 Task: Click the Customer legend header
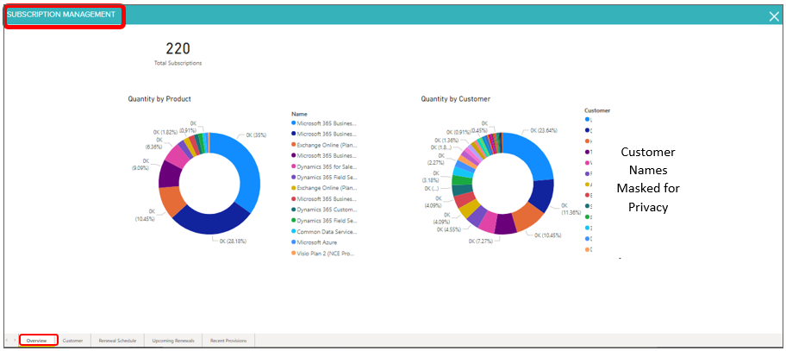pos(597,110)
